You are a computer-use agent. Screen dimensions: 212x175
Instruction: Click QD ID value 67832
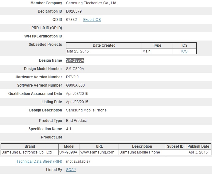coord(71,20)
